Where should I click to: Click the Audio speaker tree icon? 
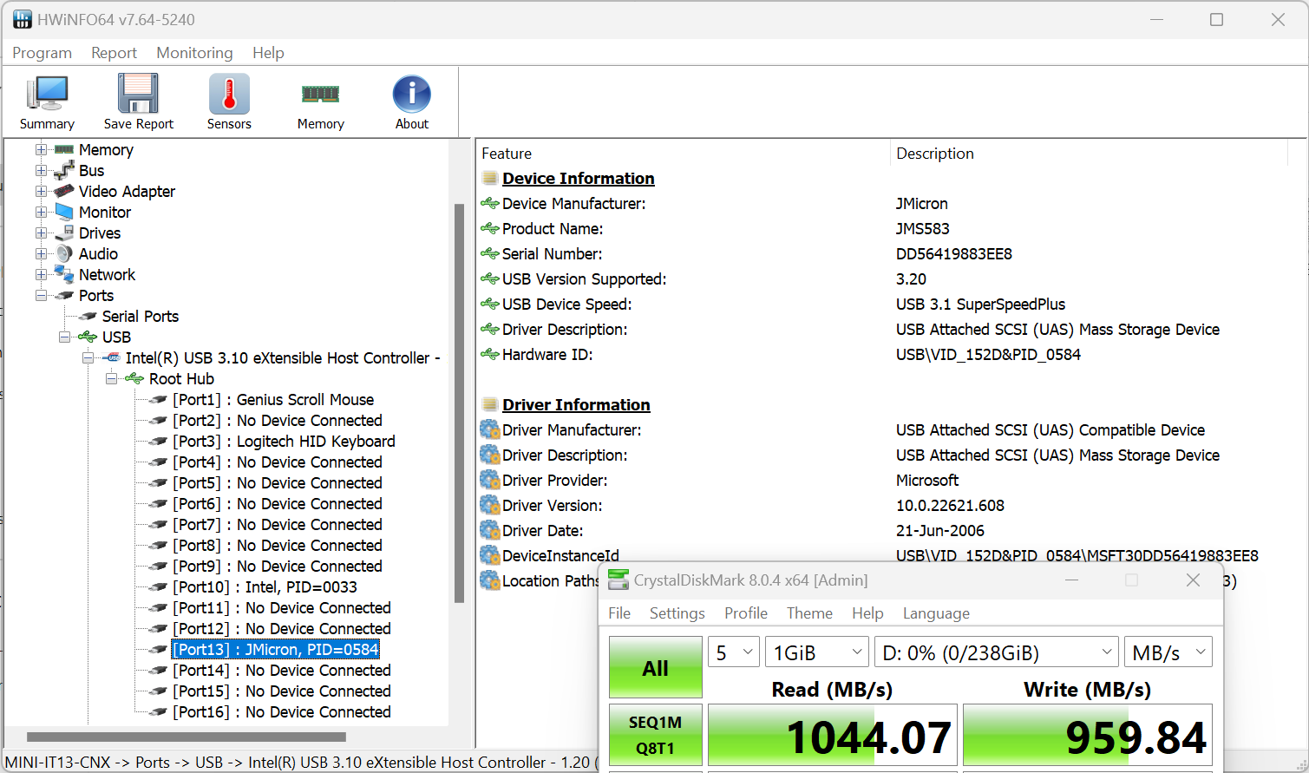tap(64, 254)
